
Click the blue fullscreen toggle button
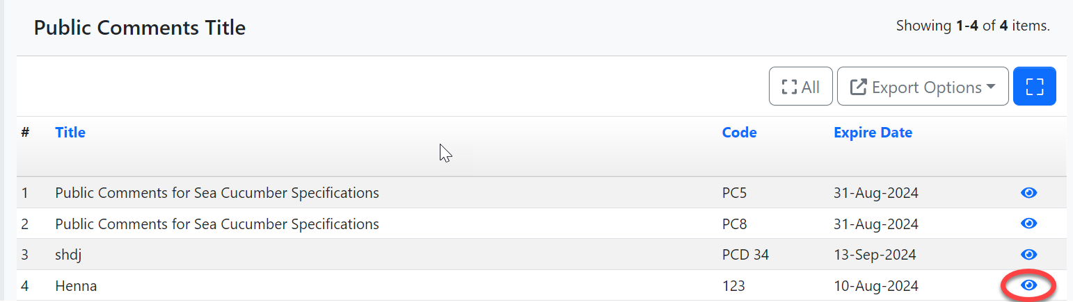(x=1035, y=87)
